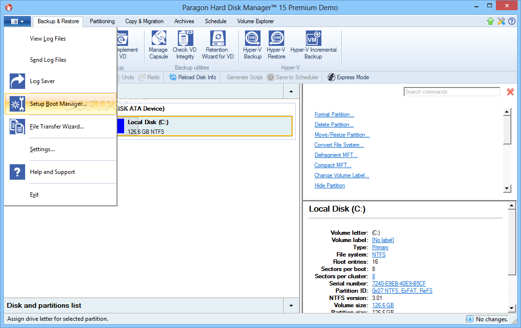Focus the Search commands field
Image resolution: width=521 pixels, height=328 pixels.
click(452, 92)
